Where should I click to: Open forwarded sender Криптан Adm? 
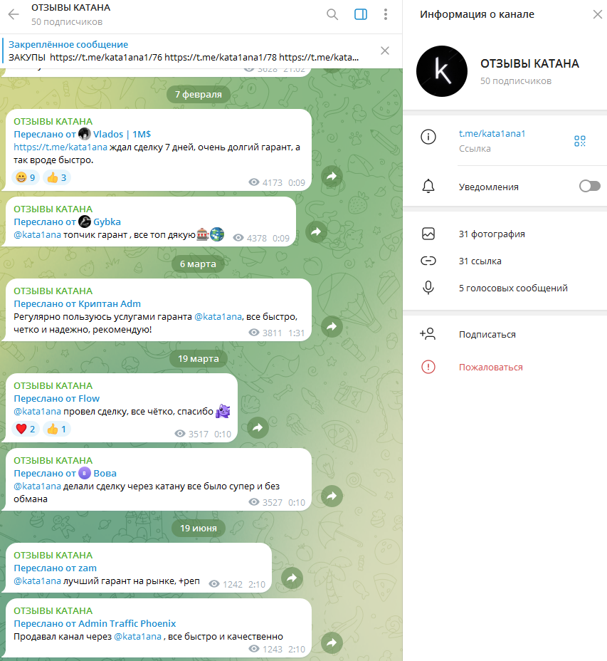tap(110, 304)
